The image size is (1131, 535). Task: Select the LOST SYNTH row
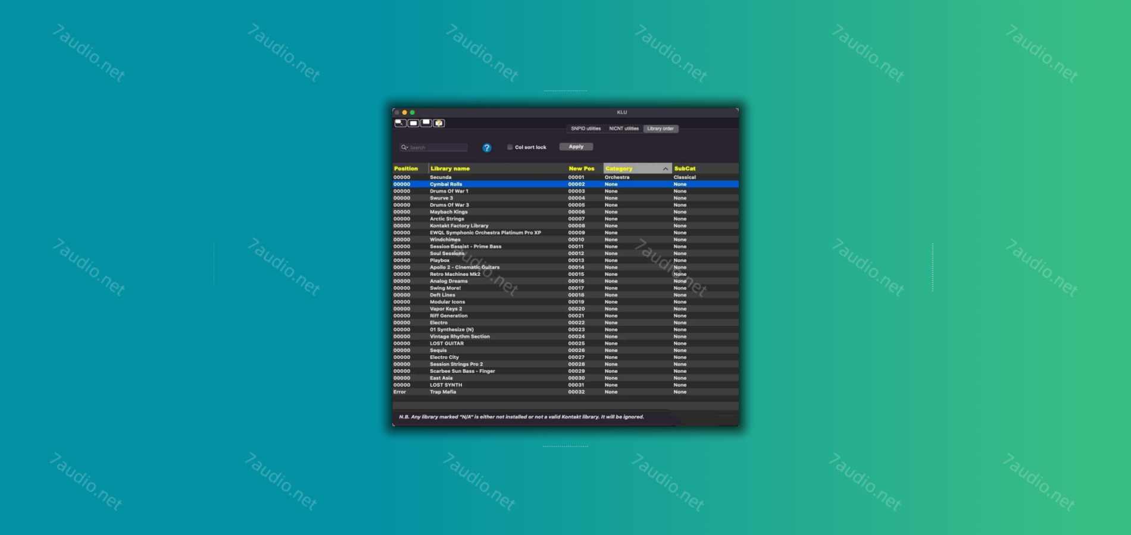565,385
